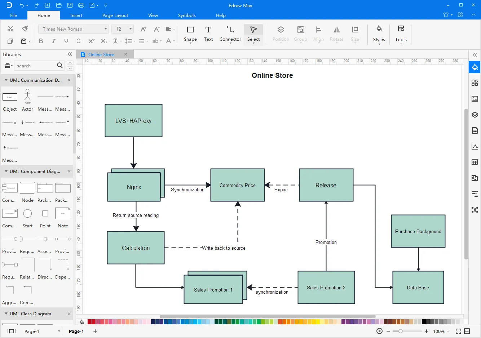Click the Save icon in title bar
The width and height of the screenshot is (481, 338).
(x=70, y=5)
